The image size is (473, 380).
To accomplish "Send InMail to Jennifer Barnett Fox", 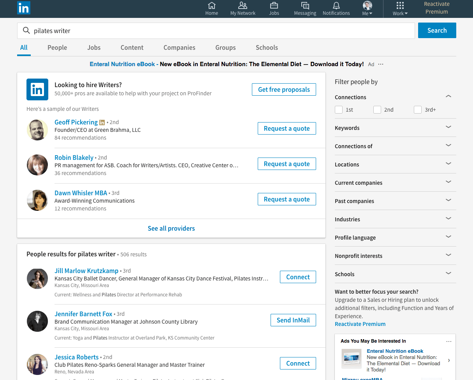I will 293,320.
